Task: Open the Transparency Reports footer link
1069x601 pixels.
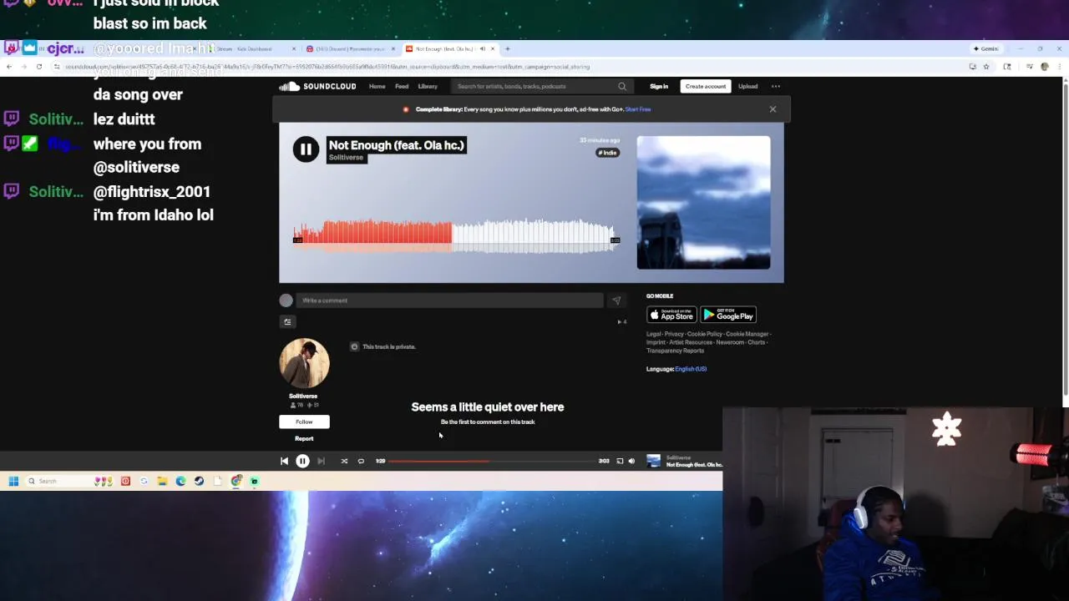Action: coord(675,351)
